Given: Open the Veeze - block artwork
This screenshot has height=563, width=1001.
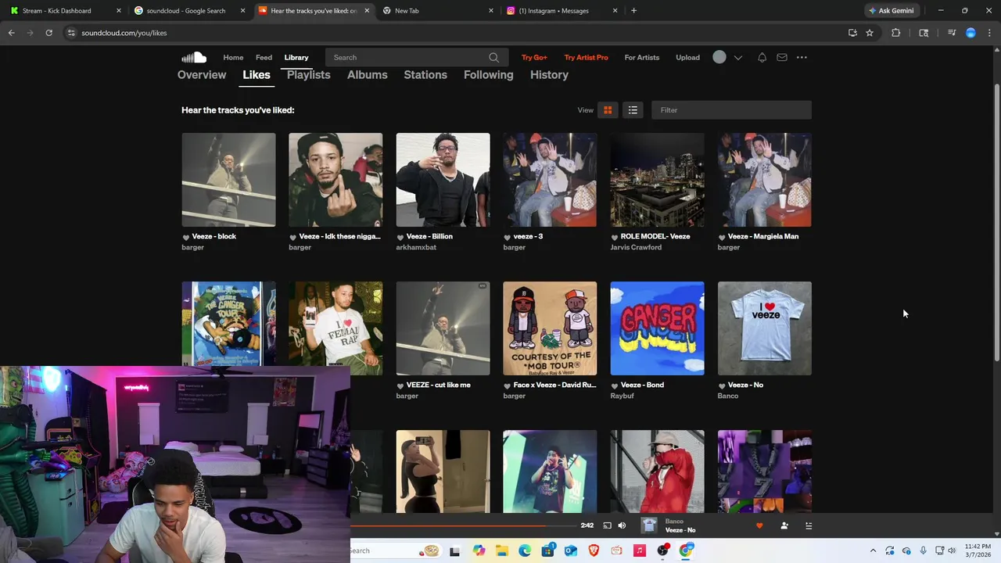Looking at the screenshot, I should [228, 180].
